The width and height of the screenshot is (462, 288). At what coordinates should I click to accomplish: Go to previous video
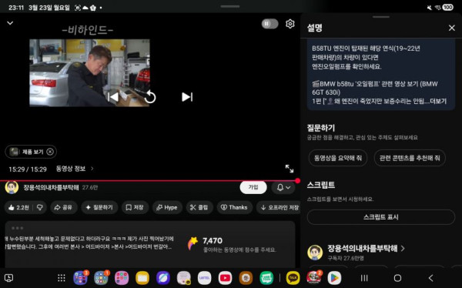(113, 97)
